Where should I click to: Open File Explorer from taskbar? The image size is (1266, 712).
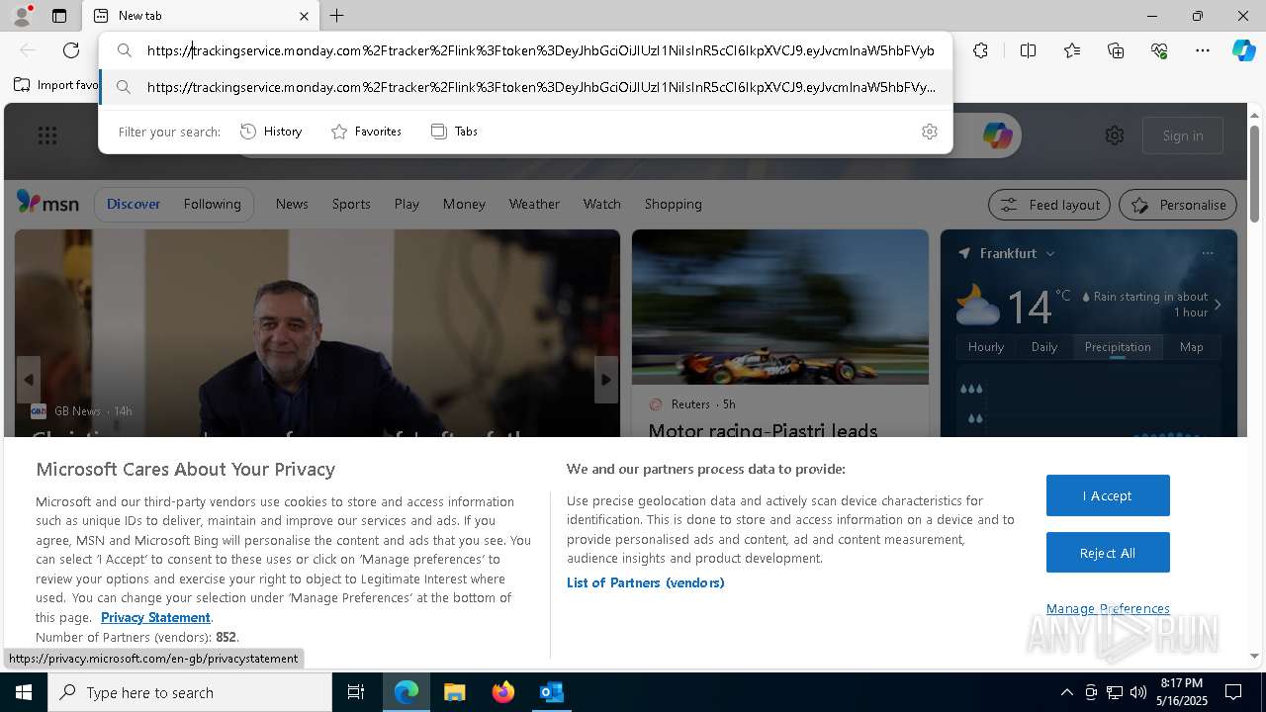click(x=454, y=692)
